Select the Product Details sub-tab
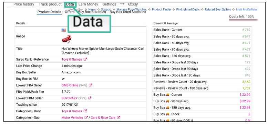268x124 pixels. [x=49, y=12]
